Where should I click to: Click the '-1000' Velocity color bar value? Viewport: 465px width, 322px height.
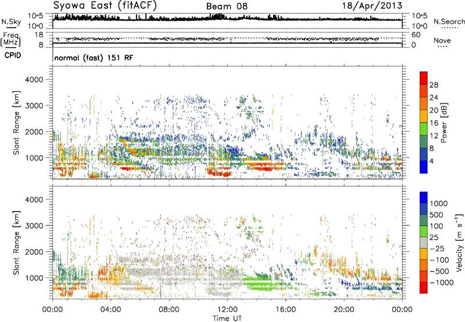tap(441, 282)
